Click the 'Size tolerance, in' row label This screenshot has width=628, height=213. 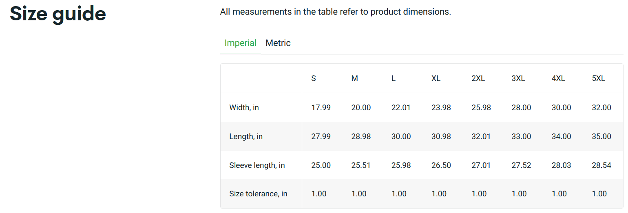pos(258,194)
